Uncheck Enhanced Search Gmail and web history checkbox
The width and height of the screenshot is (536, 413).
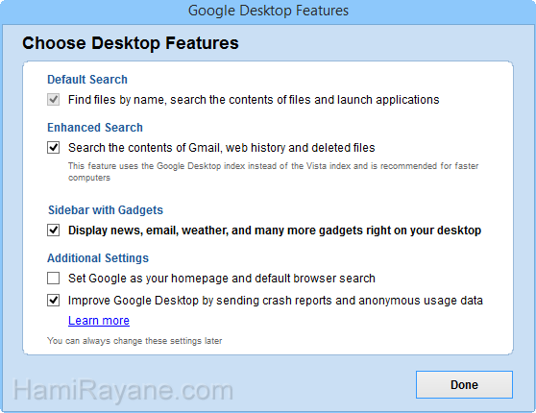pyautogui.click(x=54, y=148)
